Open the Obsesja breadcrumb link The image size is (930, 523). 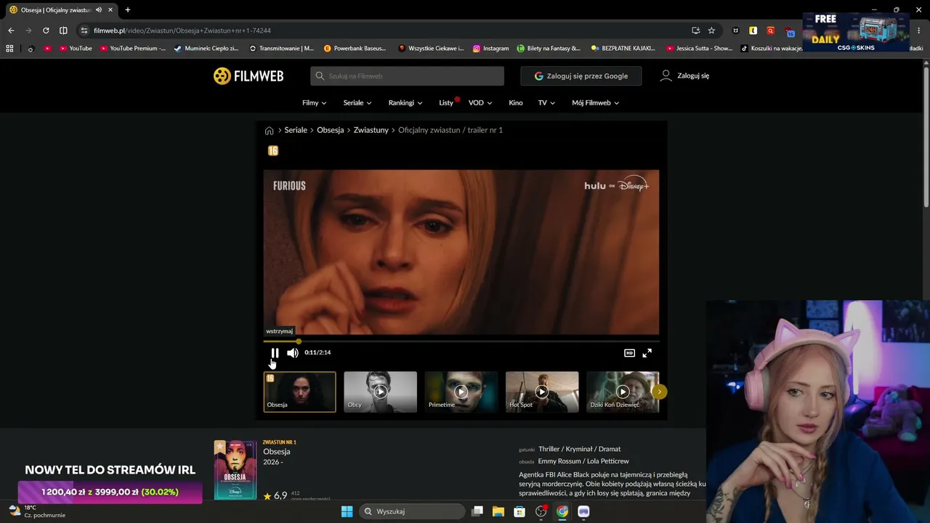[x=331, y=130]
